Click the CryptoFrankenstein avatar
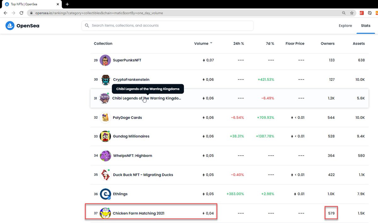Screen dimensions: 378x223 coord(105,79)
